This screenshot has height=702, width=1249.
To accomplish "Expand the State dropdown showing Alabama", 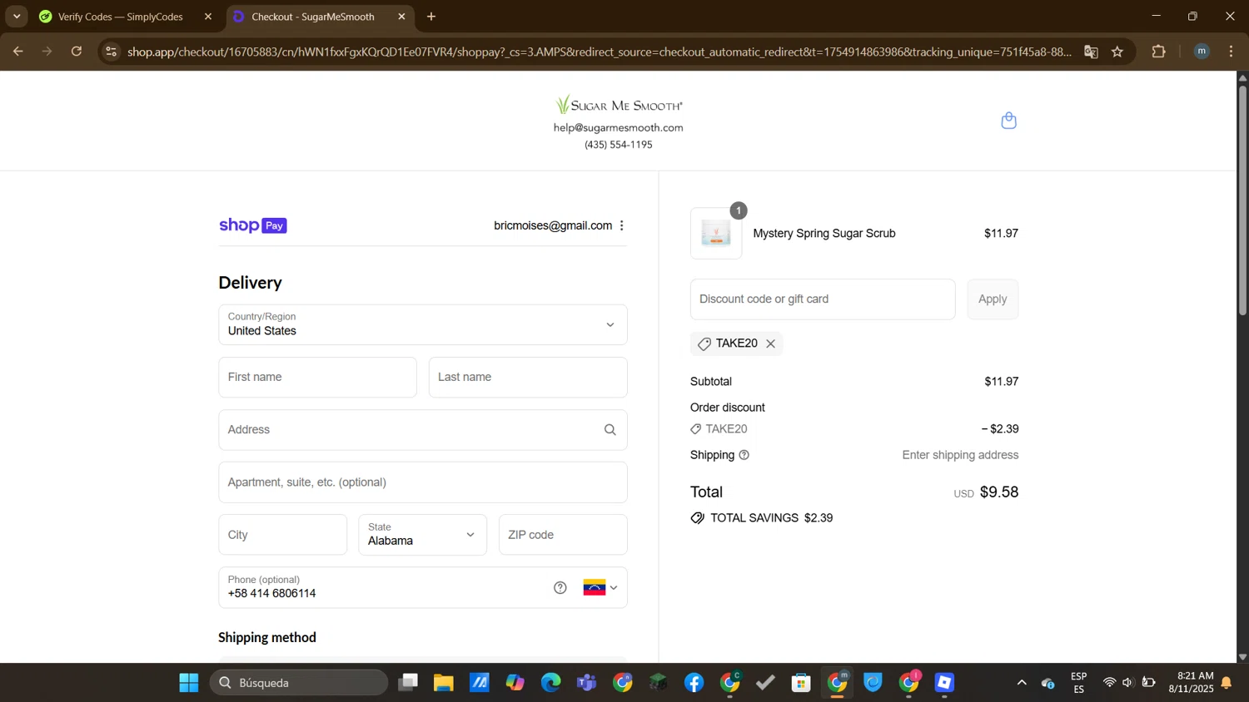I will [423, 535].
